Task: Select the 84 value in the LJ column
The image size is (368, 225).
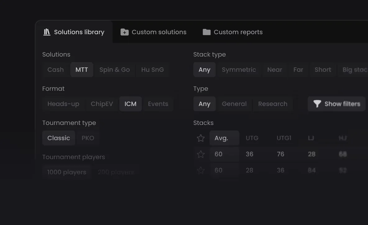Action: (312, 170)
